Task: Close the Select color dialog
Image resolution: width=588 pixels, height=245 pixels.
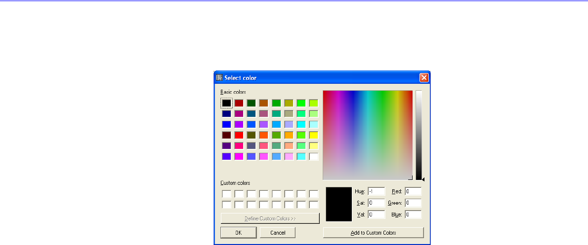Action: pos(424,78)
